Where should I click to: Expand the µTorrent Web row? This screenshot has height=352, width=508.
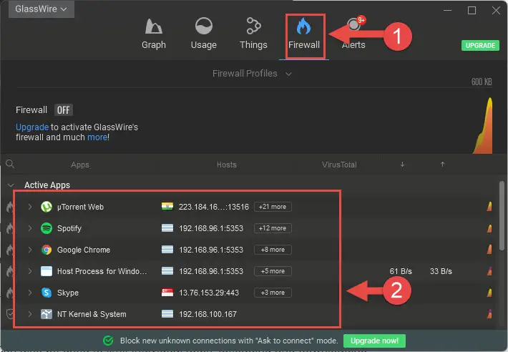click(x=30, y=207)
